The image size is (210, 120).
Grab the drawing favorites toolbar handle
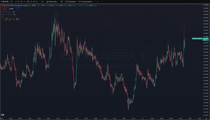click(x=3, y=19)
